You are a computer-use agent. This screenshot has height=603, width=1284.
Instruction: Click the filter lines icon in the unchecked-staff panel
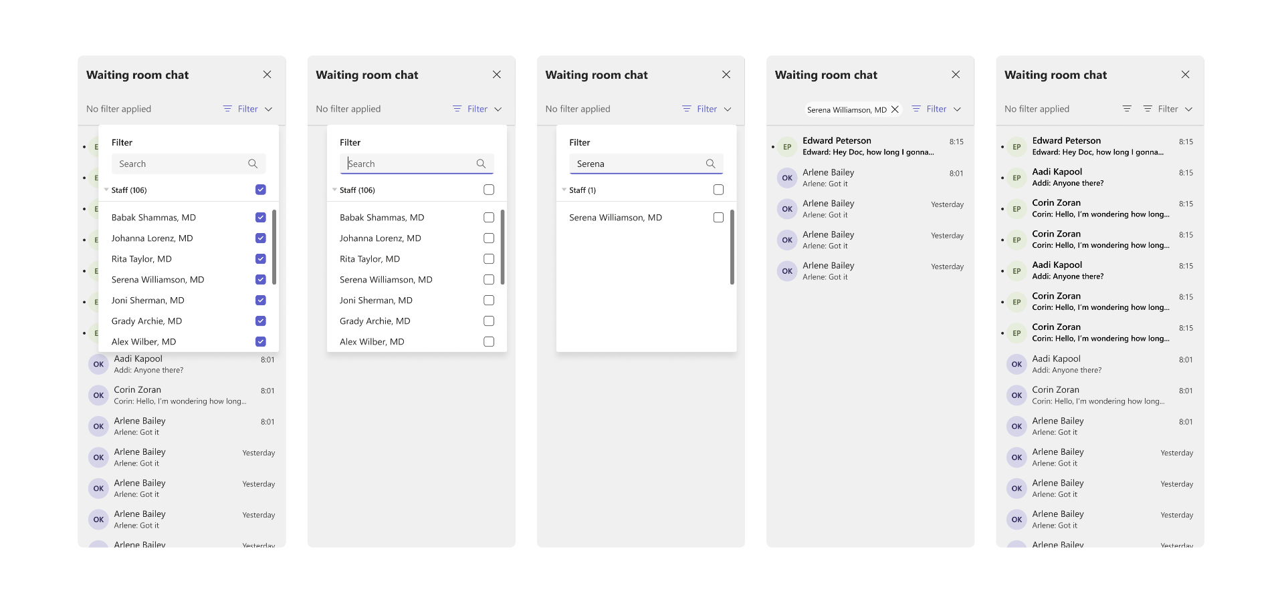click(x=457, y=109)
